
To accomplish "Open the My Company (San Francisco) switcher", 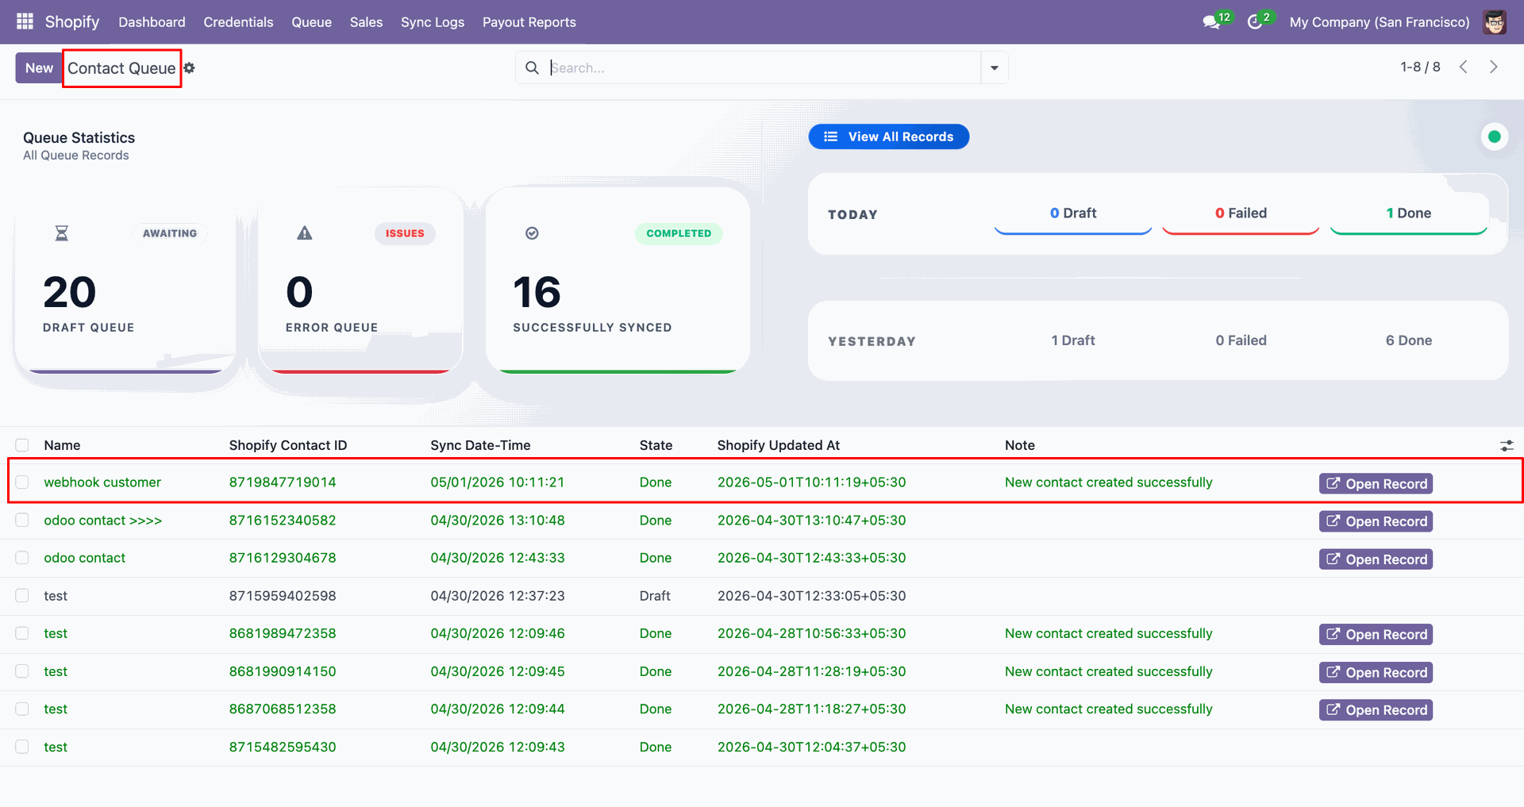I will pos(1380,22).
